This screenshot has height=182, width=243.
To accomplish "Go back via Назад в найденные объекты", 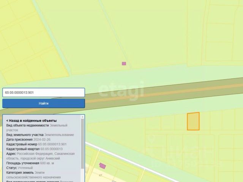I will (x=32, y=121).
